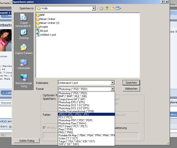Click the Back navigation arrow icon

click(x=101, y=9)
